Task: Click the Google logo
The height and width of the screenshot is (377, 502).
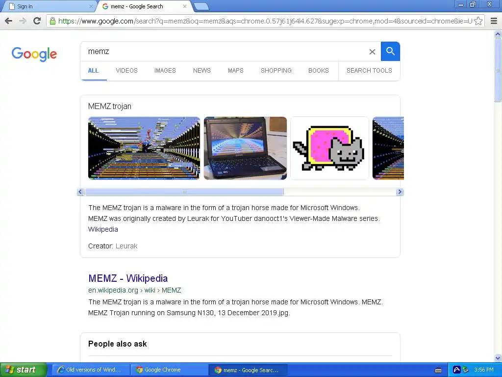Action: (x=34, y=54)
